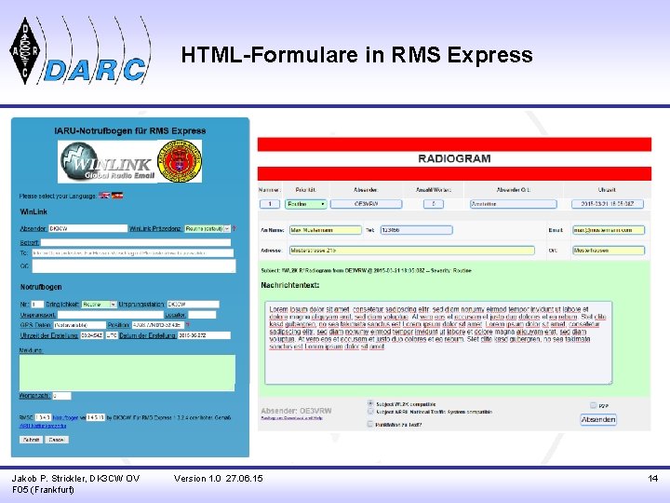This screenshot has width=670, height=503.
Task: Click the Absenden button in Radiogram form
Action: point(598,419)
